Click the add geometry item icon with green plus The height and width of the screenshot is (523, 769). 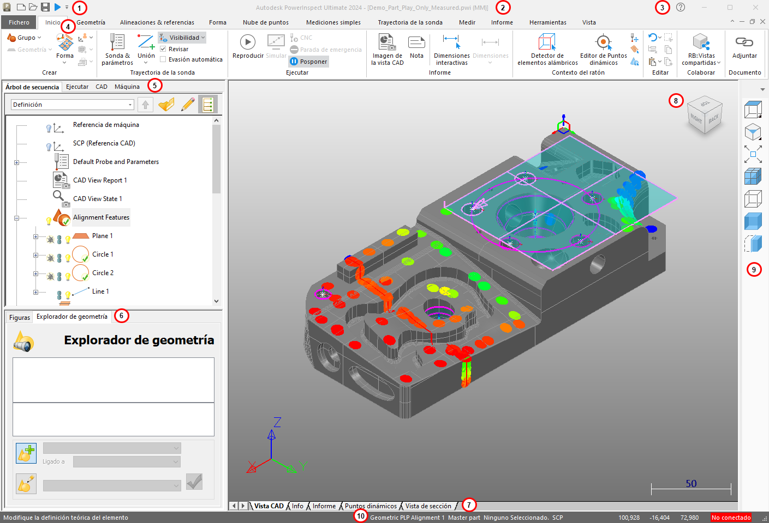click(26, 453)
